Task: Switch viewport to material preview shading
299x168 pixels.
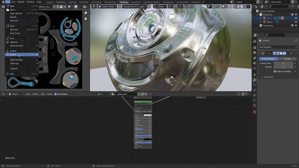Action: tap(242, 7)
